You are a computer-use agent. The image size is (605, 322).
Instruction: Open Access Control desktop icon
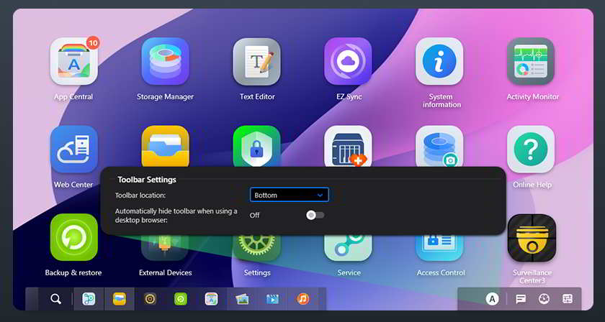pos(439,248)
